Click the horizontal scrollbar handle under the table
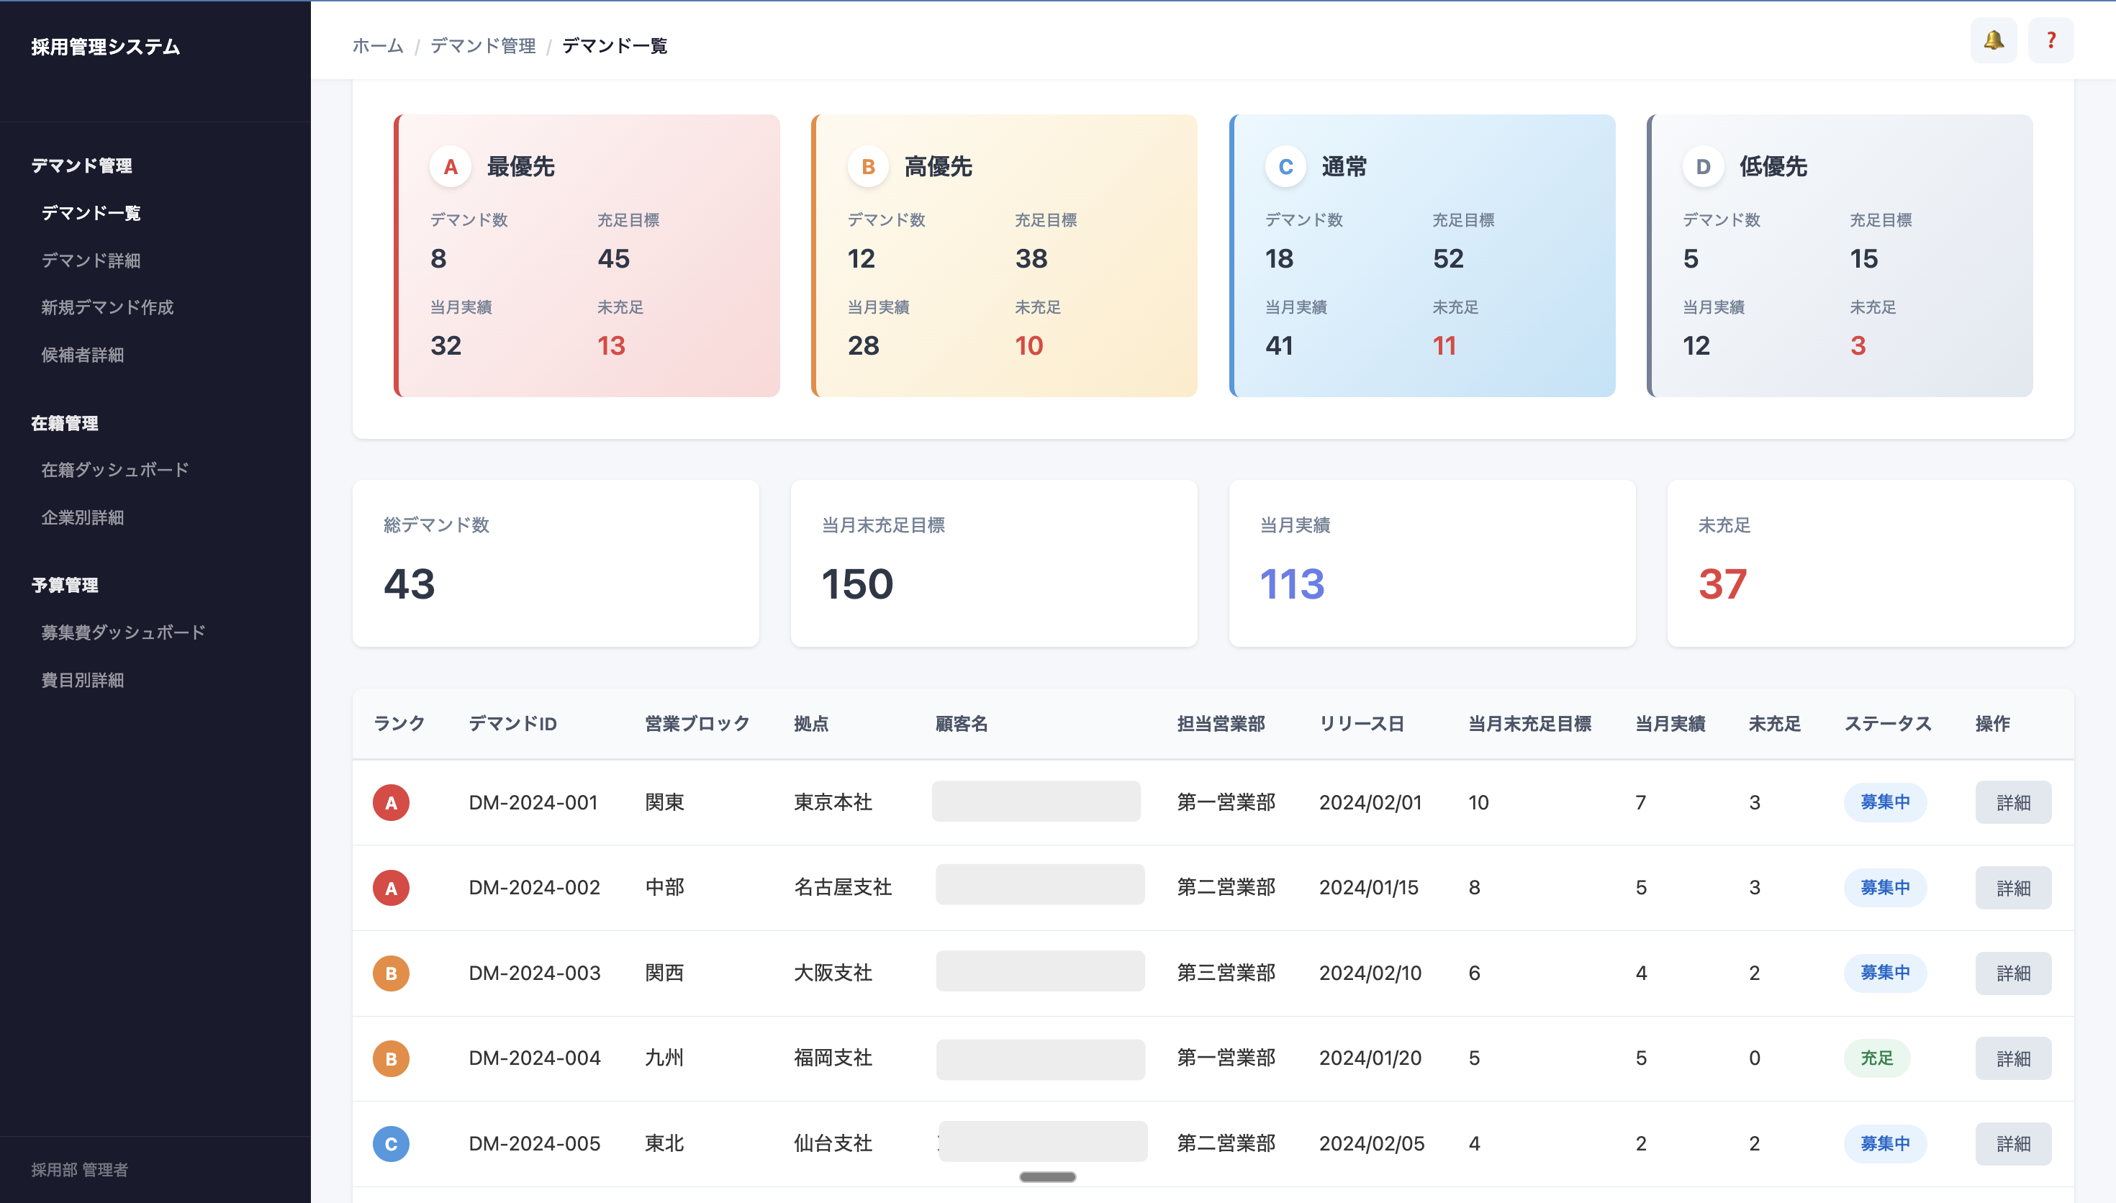This screenshot has width=2116, height=1203. [x=1047, y=1176]
